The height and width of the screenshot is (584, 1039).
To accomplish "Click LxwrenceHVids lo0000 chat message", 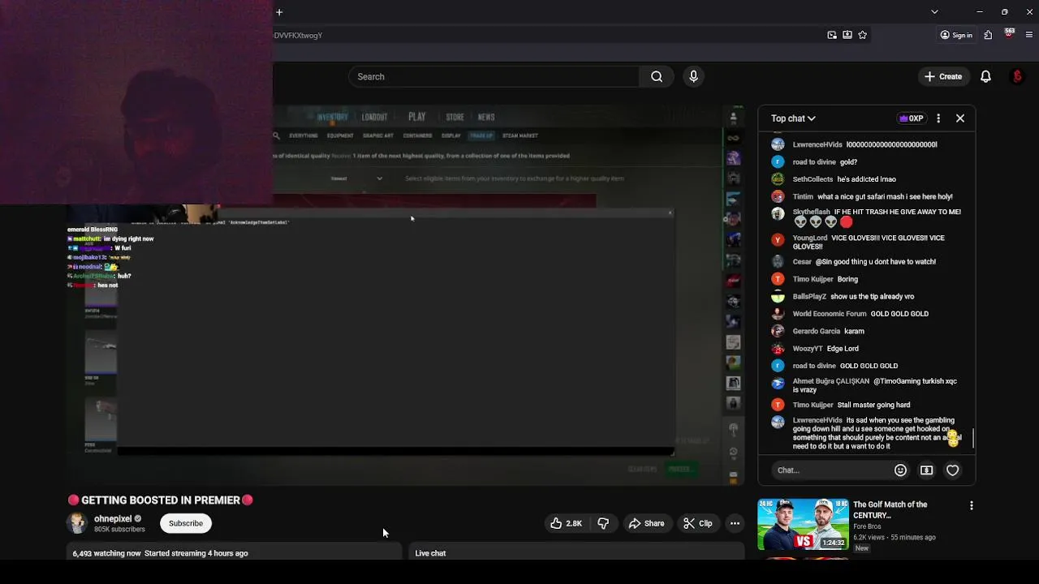I will pyautogui.click(x=865, y=144).
